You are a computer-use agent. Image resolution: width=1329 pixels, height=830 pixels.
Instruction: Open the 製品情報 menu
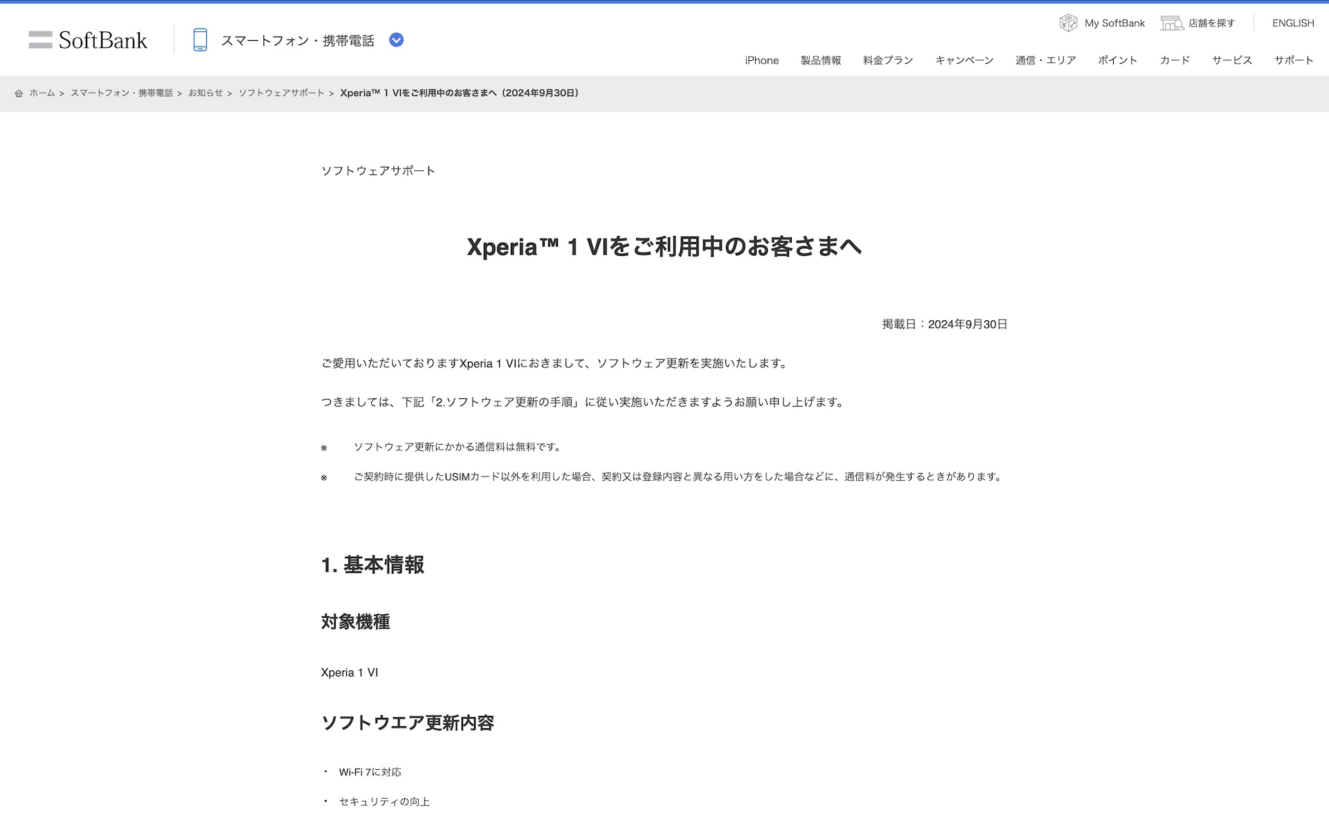coord(820,60)
